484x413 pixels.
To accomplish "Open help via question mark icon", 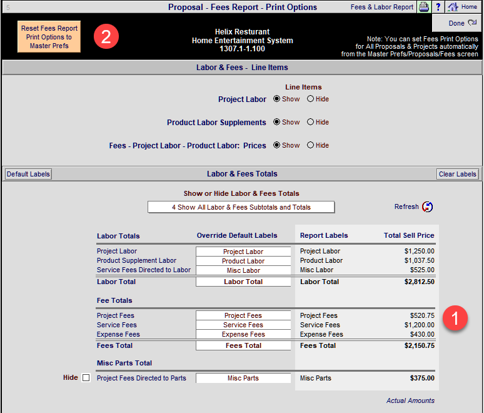I will (438, 7).
